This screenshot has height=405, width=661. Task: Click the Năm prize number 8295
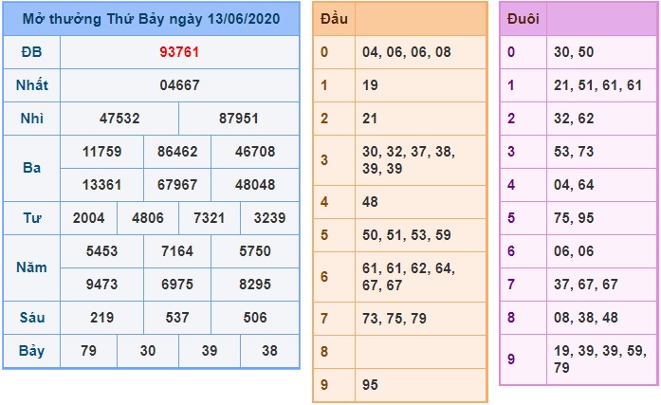click(x=255, y=285)
